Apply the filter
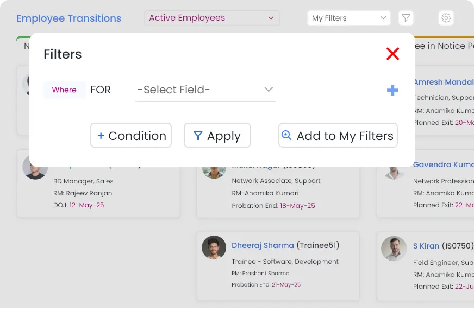 217,136
